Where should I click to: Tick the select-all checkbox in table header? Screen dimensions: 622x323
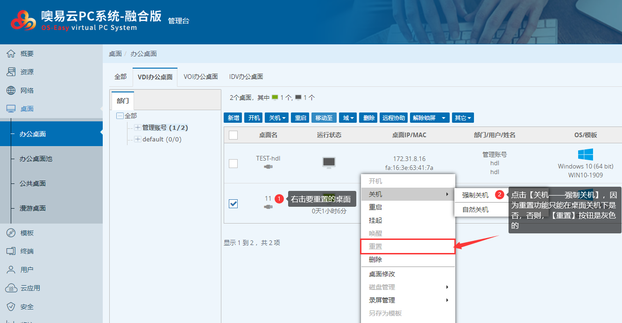[233, 135]
